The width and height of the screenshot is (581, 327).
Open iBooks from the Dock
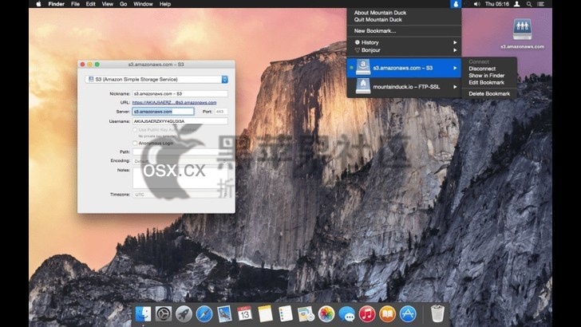388,314
